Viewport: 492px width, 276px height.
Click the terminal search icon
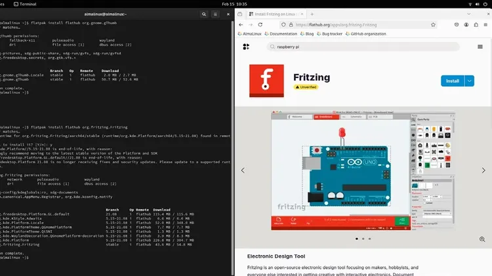click(204, 14)
